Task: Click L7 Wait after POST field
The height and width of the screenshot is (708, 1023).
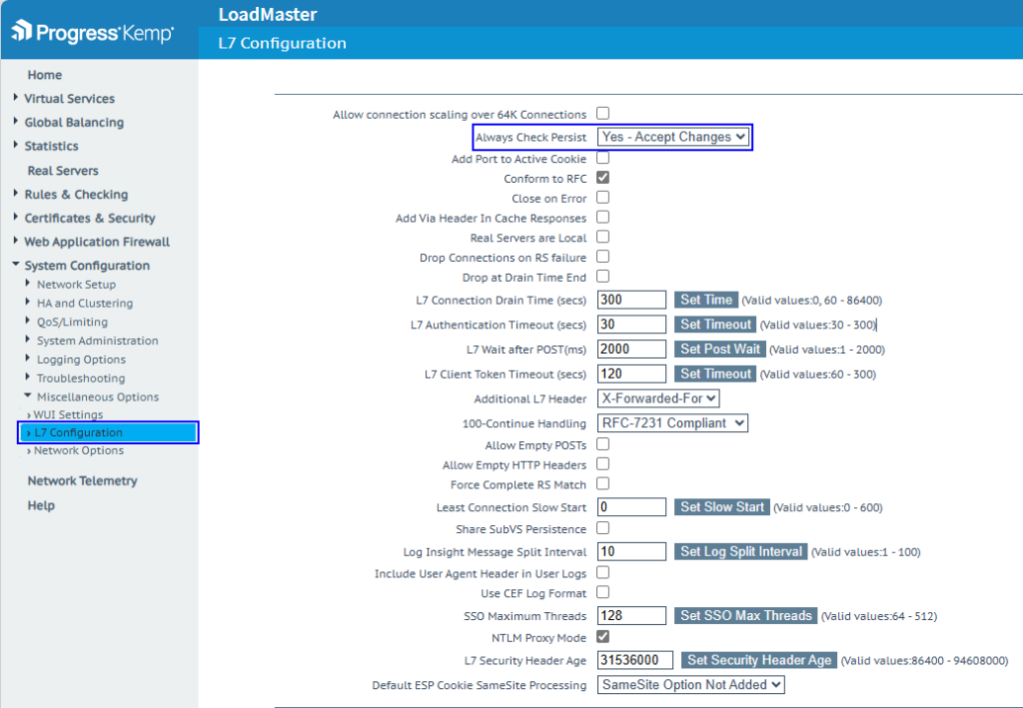Action: [631, 350]
